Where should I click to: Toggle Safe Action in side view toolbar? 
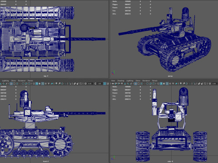coord(150,84)
